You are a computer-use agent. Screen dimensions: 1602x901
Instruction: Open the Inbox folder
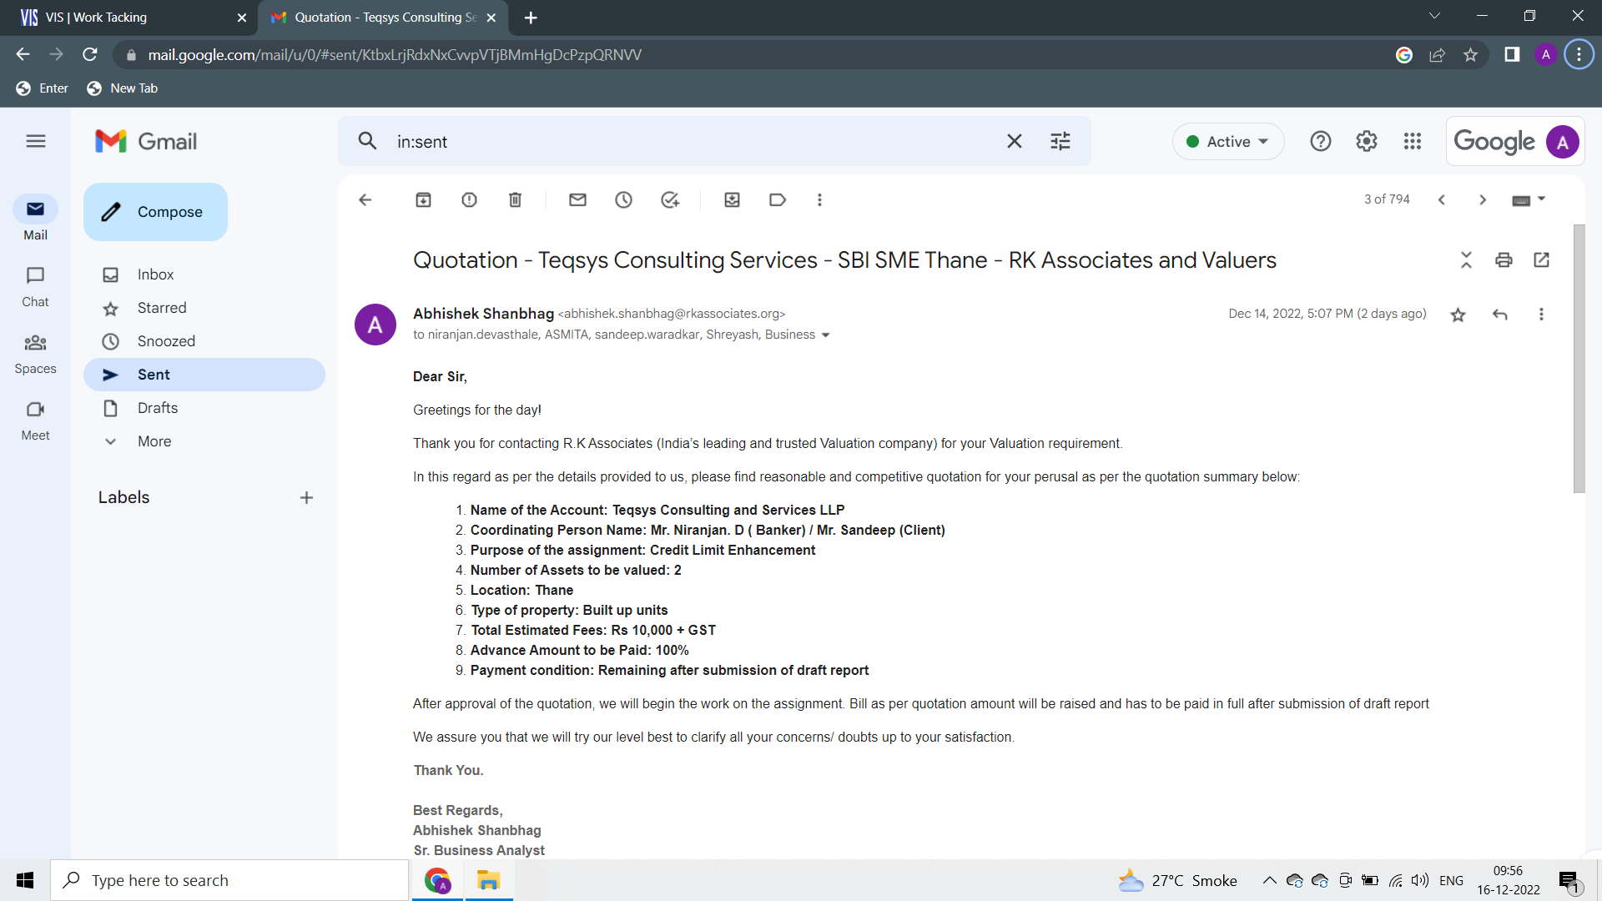[204, 274]
